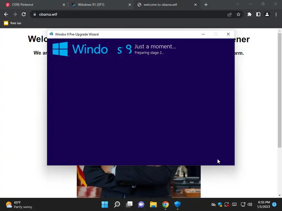Share this page icon
282x211 pixels.
coord(230,14)
